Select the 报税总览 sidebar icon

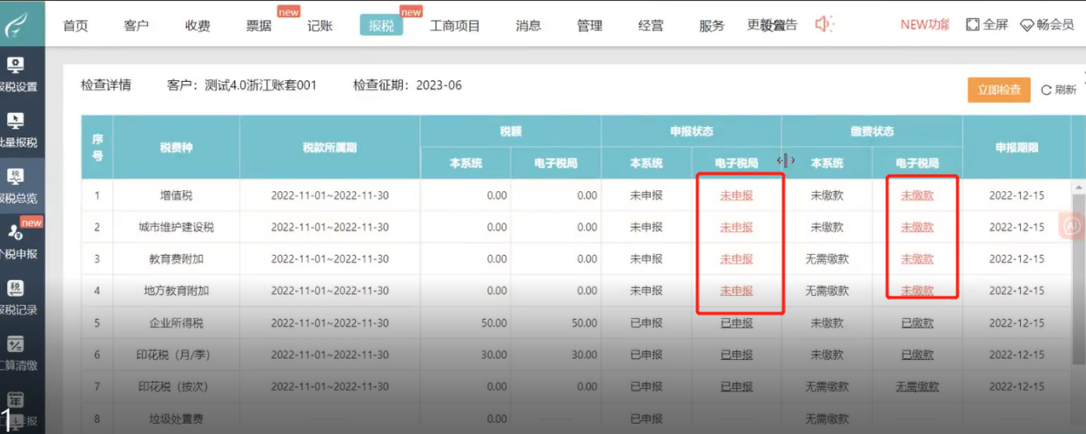(x=17, y=186)
